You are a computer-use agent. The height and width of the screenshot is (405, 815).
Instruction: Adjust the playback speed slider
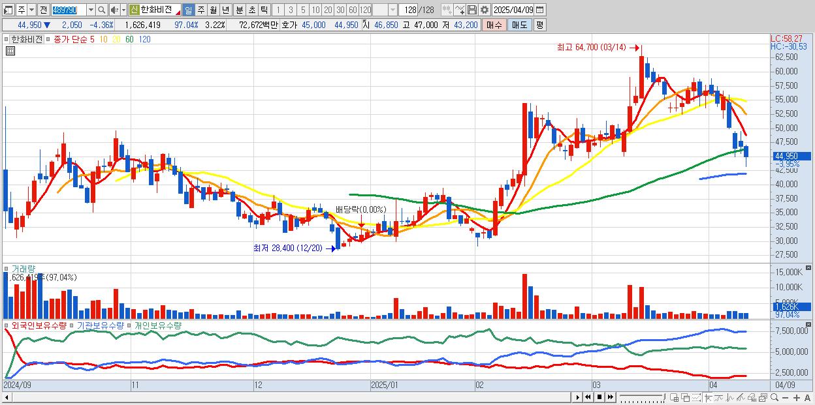pos(643,397)
